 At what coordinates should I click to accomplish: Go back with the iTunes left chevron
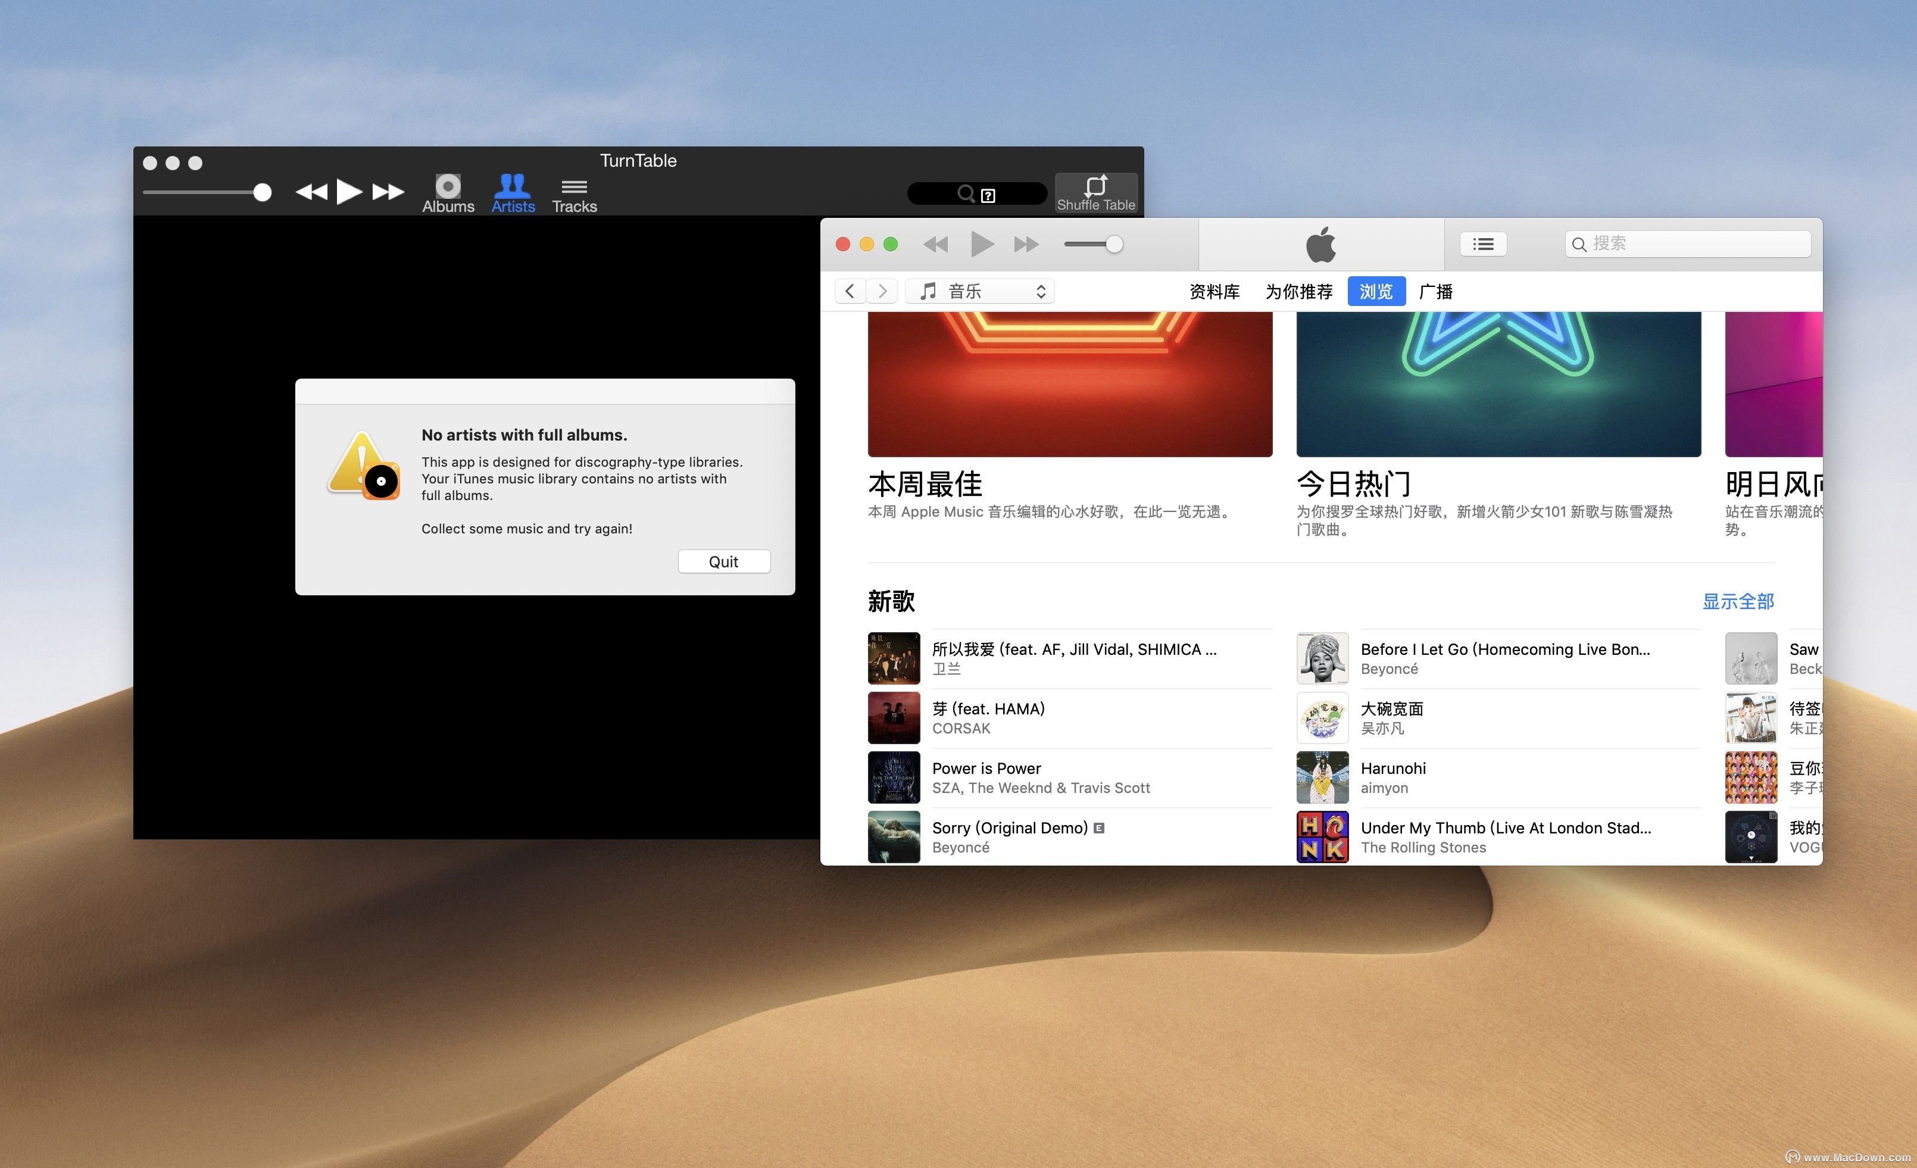(x=850, y=291)
